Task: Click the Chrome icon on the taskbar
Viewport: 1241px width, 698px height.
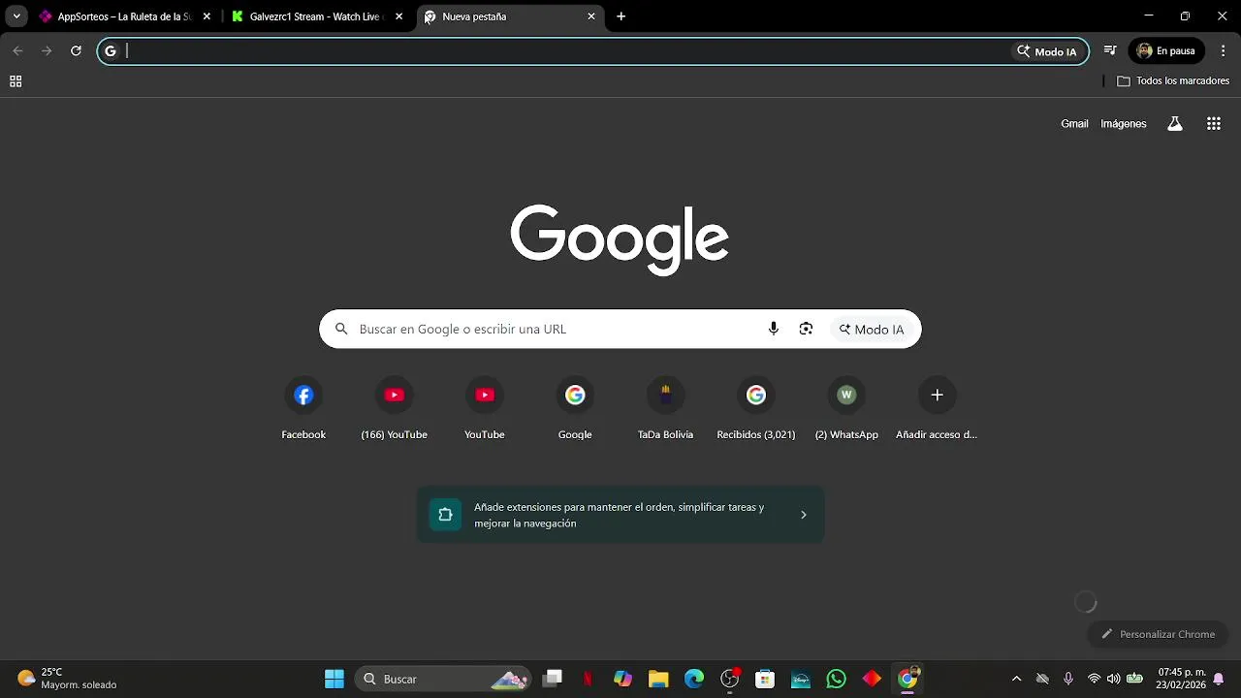Action: 907,680
